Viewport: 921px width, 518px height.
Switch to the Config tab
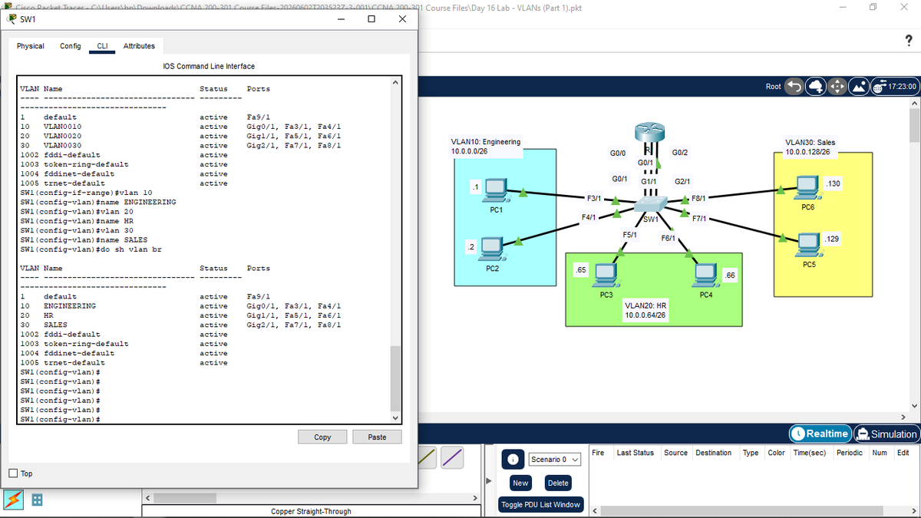pyautogui.click(x=71, y=46)
